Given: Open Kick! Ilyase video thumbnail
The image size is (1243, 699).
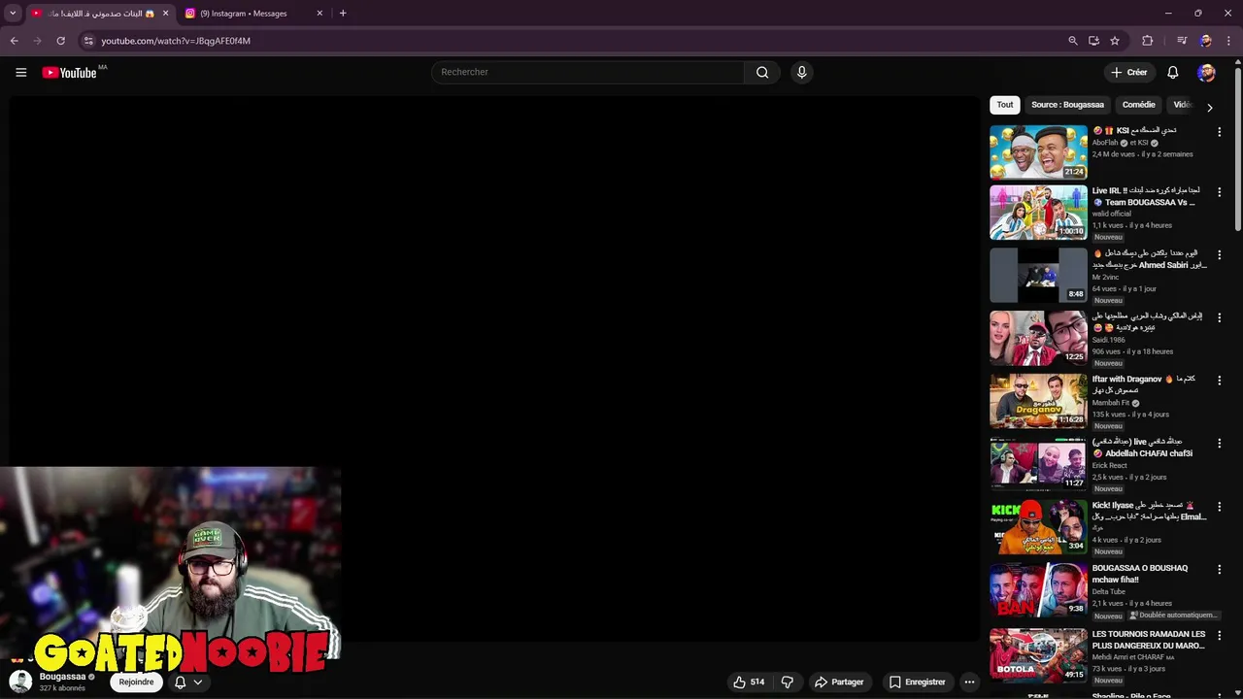Looking at the screenshot, I should [1038, 526].
